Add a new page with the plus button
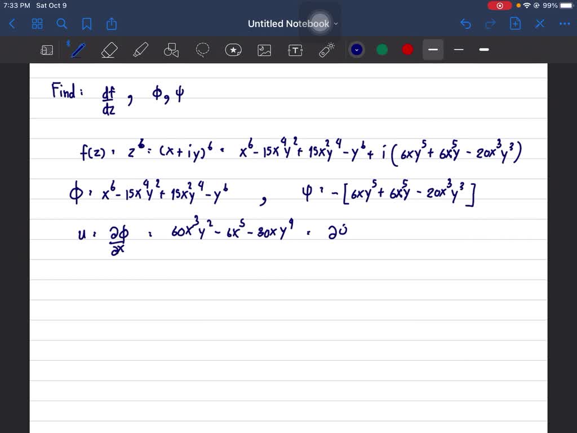 514,24
